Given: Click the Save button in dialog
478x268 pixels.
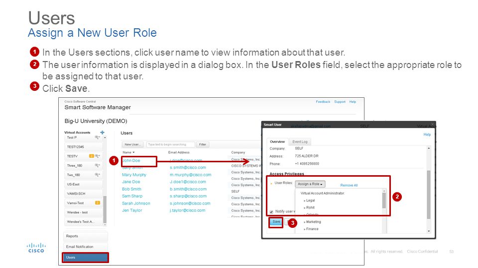Looking at the screenshot, I should click(x=276, y=222).
